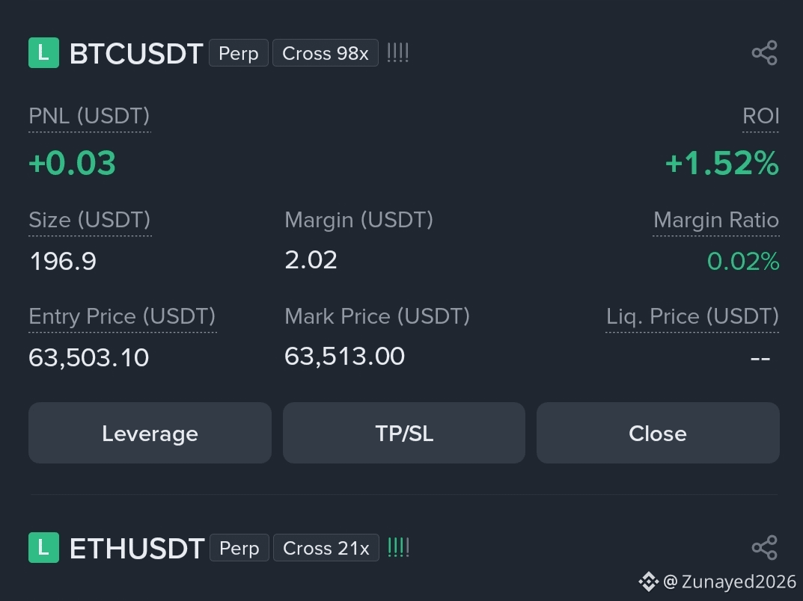Tap the Perp tag beside ETHUSDT
This screenshot has width=803, height=601.
(x=239, y=548)
